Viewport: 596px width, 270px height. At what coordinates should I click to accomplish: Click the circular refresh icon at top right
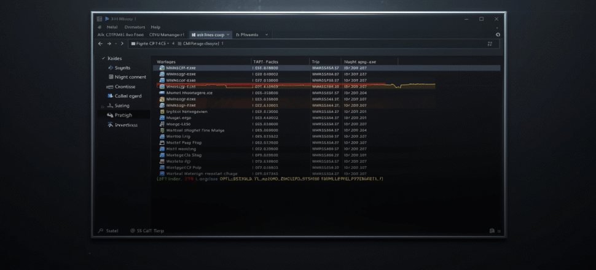pos(498,34)
